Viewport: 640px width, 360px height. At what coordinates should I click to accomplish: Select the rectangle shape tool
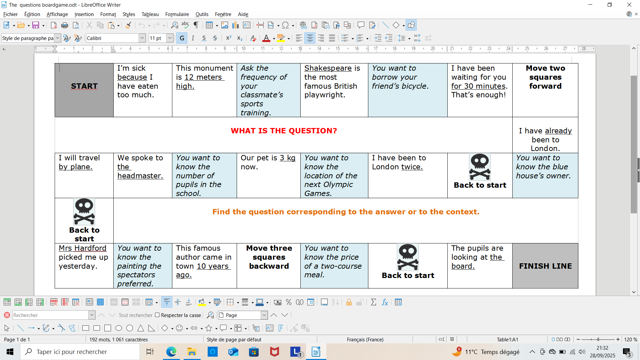point(86,328)
